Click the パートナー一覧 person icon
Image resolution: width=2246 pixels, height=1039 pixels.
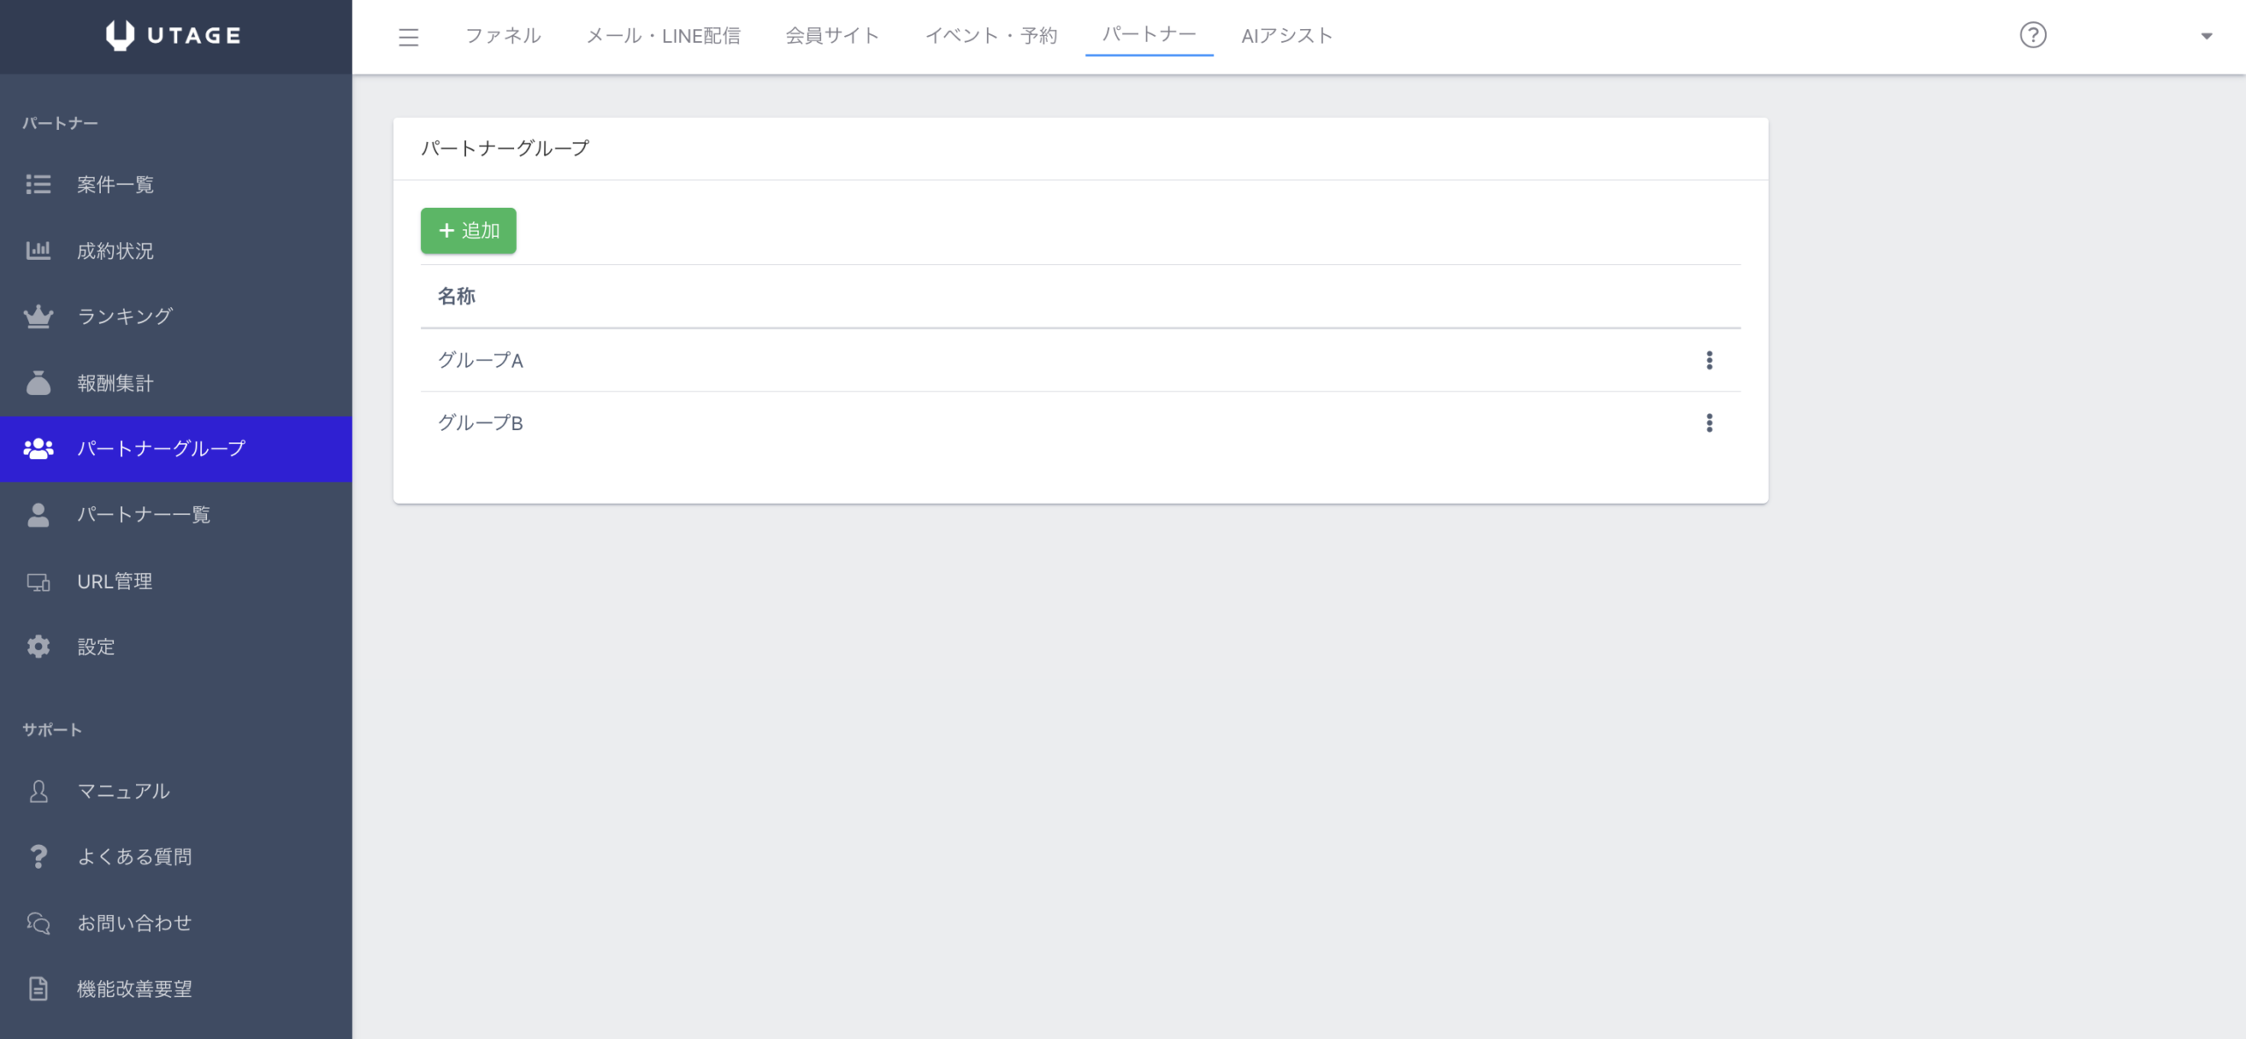coord(38,515)
